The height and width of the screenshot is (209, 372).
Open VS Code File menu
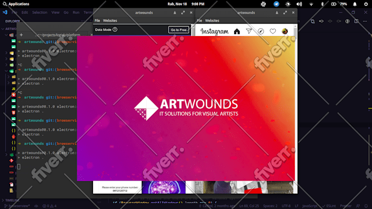click(14, 13)
